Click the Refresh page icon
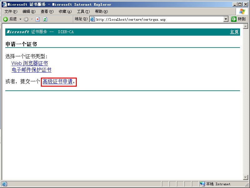This screenshot has width=250, height=188. coord(45,19)
